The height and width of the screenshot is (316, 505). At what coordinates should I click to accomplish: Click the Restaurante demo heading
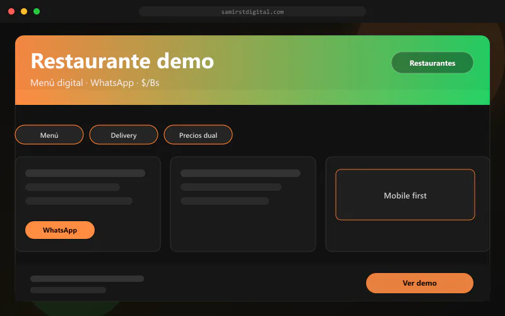122,61
